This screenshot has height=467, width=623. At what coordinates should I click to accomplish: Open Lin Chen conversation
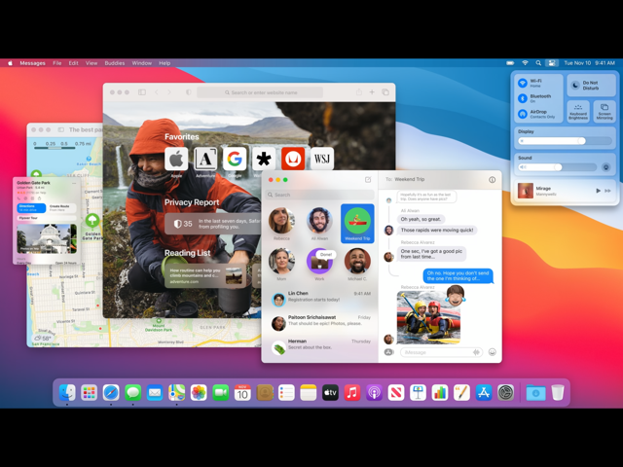(320, 298)
